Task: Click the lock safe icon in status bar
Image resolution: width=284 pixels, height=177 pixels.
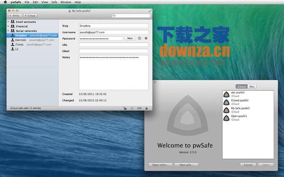Action: coord(147,108)
